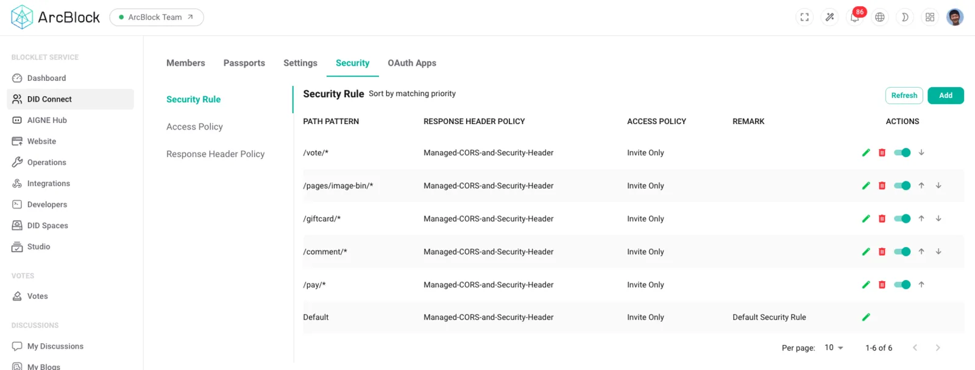Open notifications bell with 86 badge
Screen dimensions: 975x370
click(x=855, y=17)
